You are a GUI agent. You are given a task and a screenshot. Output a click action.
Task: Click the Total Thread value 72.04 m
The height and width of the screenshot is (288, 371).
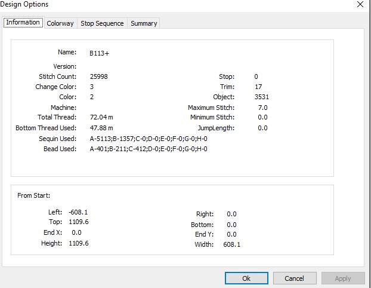101,117
